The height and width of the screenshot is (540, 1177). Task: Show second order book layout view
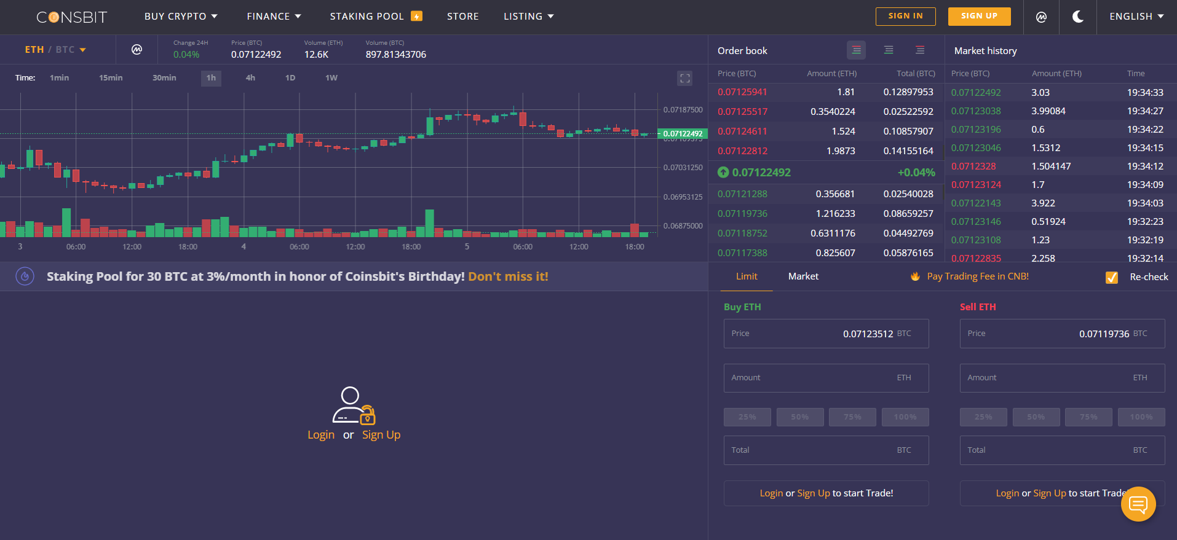coord(889,50)
